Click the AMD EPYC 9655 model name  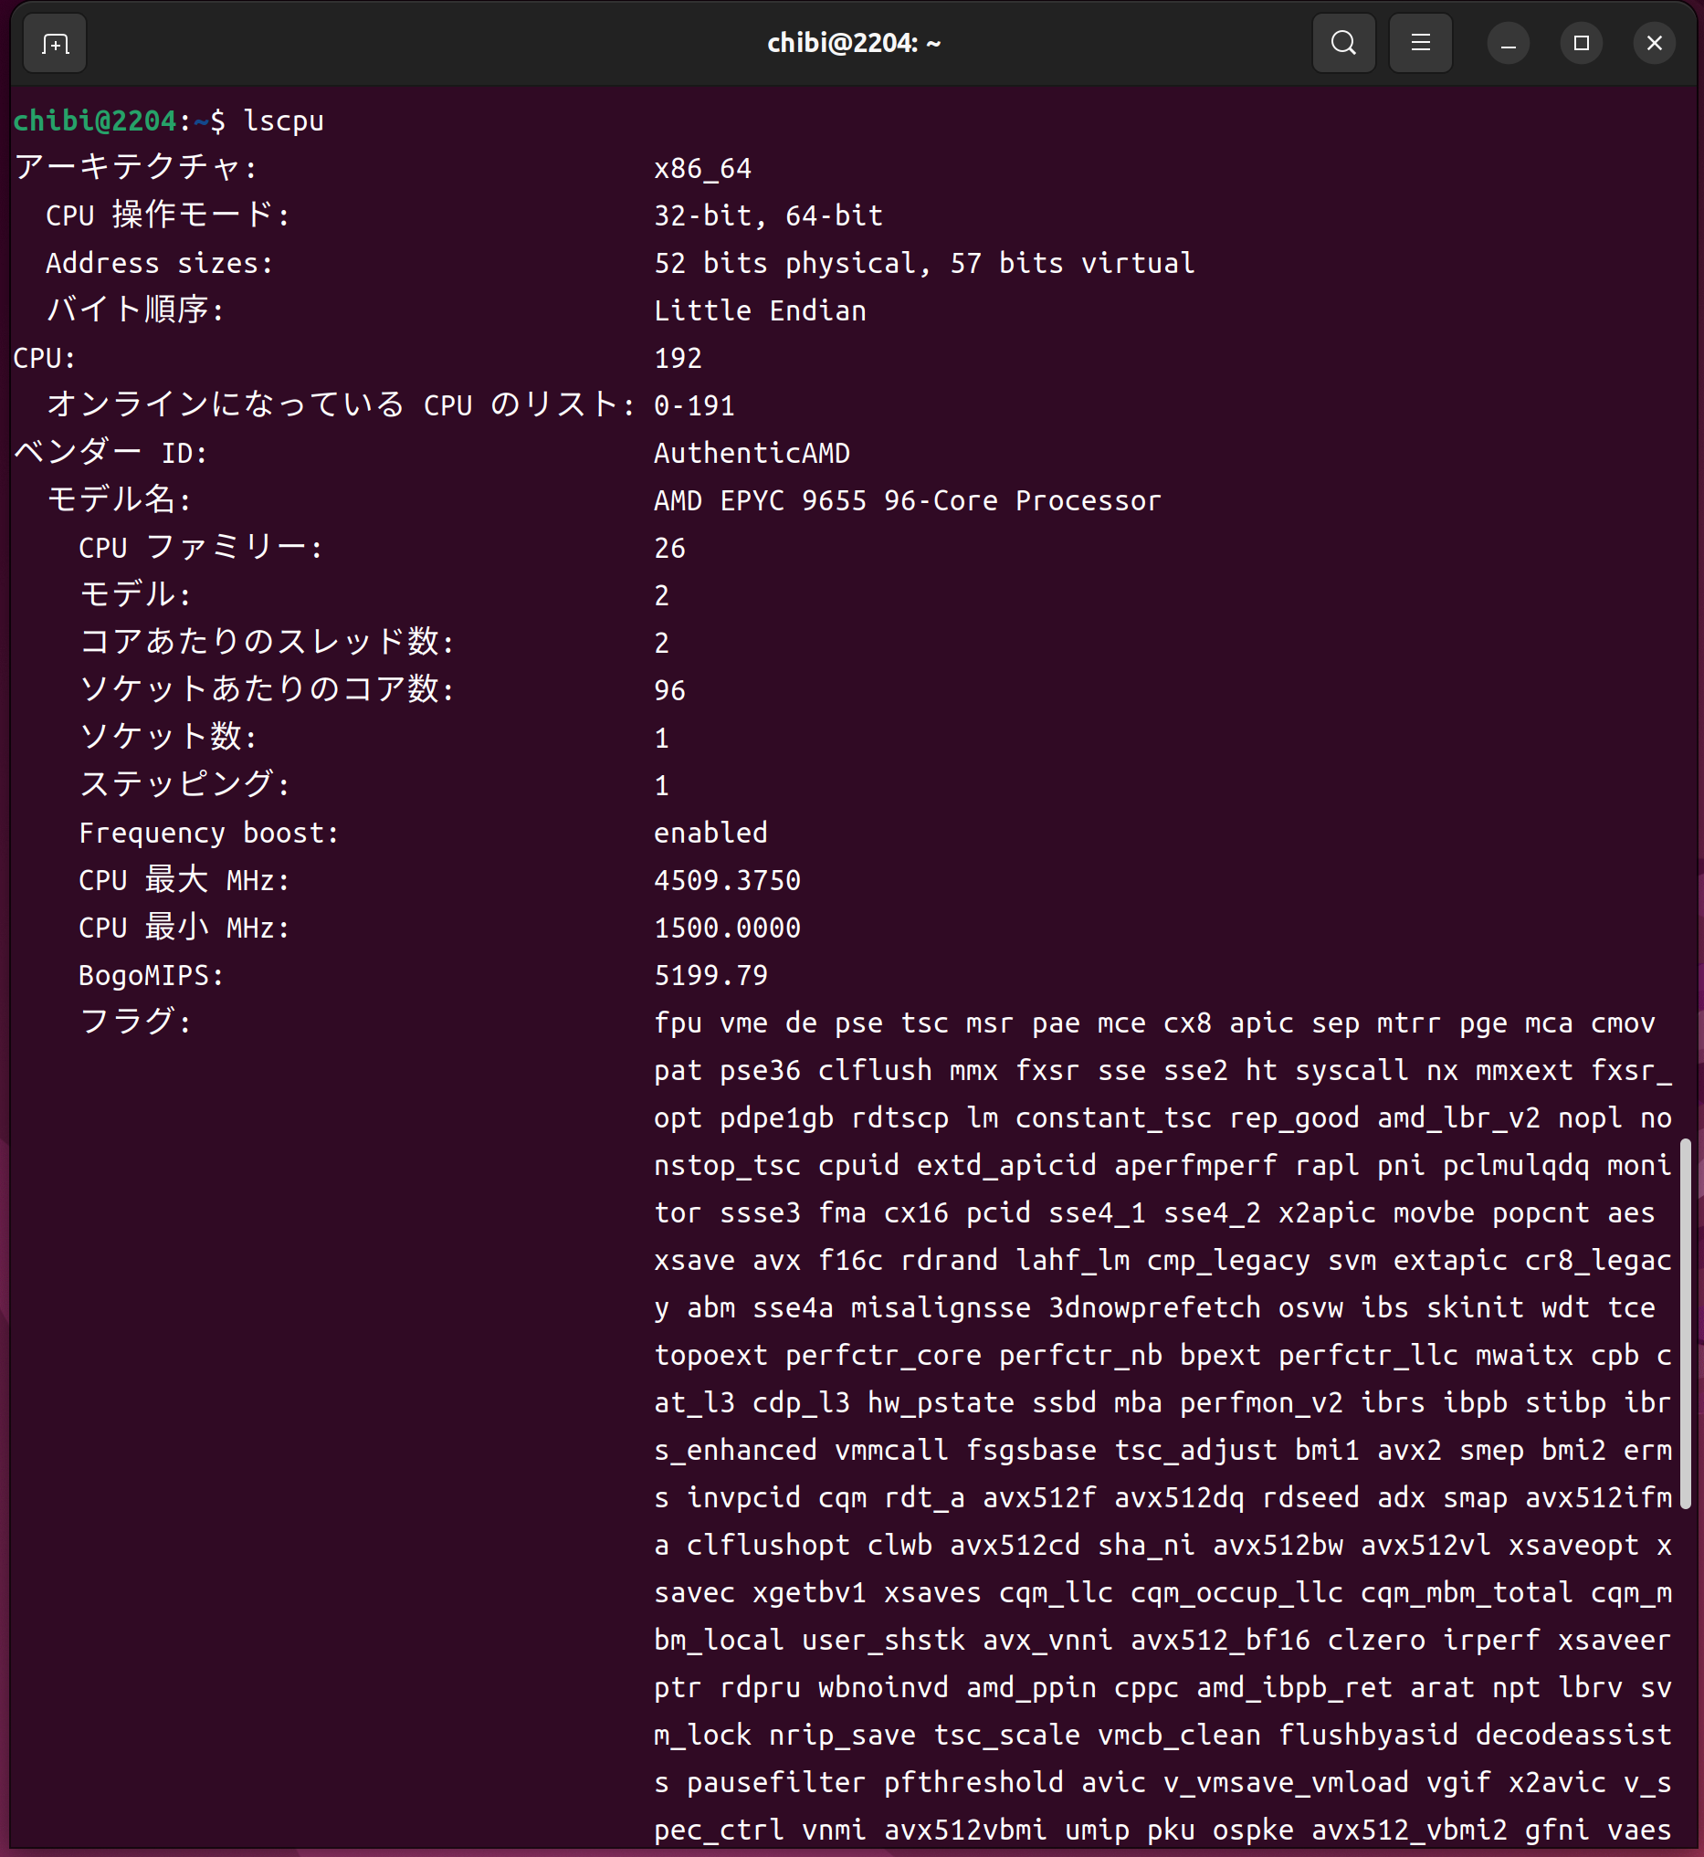pos(907,500)
